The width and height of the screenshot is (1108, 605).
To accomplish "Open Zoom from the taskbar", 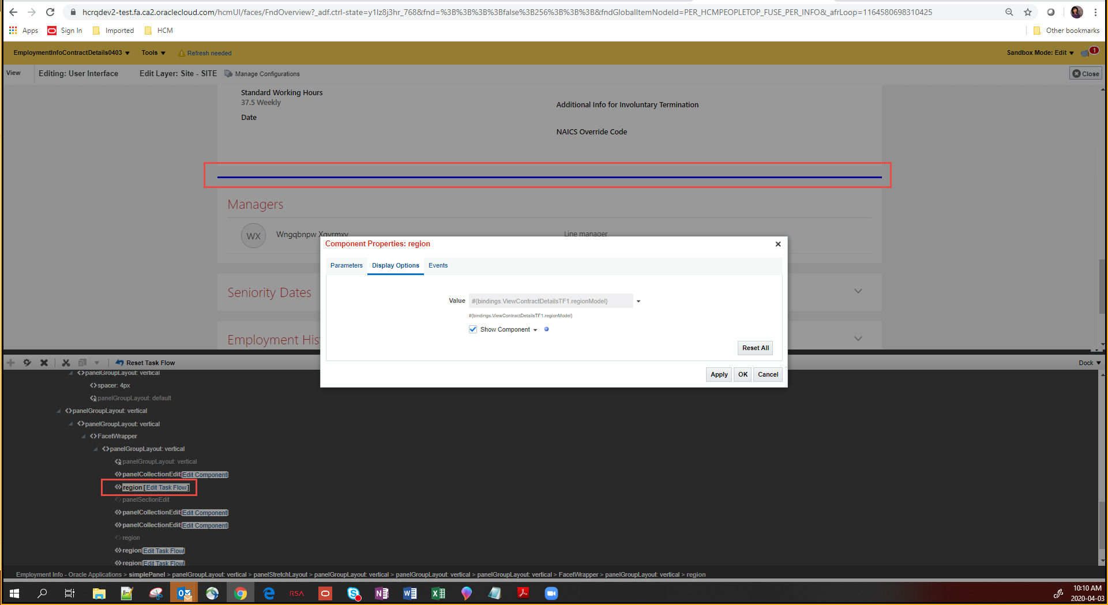I will [551, 593].
